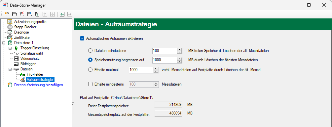The image size is (332, 127).
Task: Click the splitter collapse arrow between panels
Action: (x=73, y=104)
